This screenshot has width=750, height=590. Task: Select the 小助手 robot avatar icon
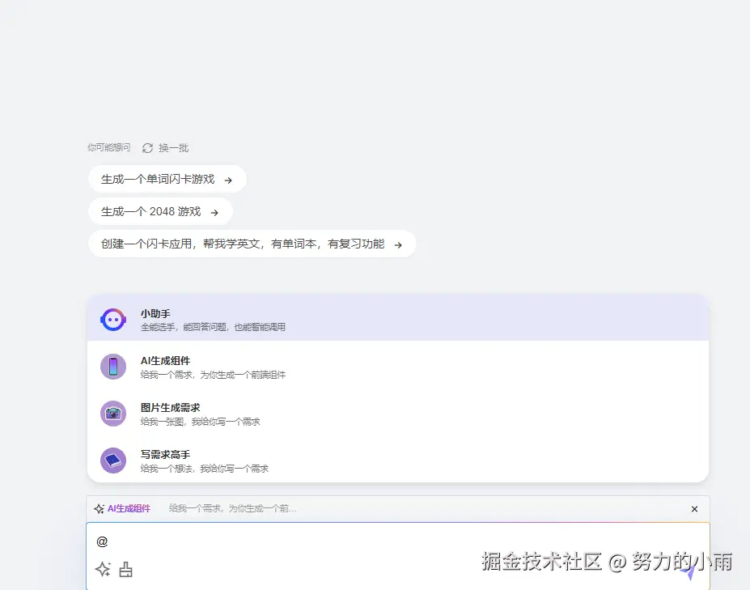(112, 320)
